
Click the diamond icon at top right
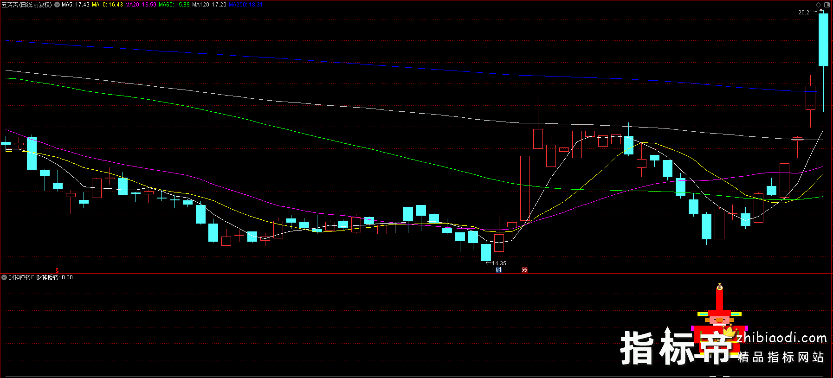818,5
